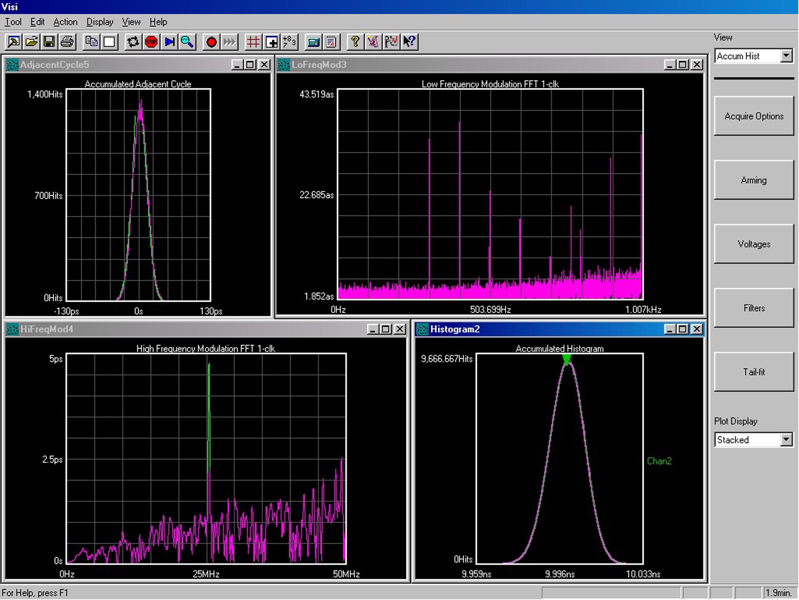This screenshot has width=799, height=600.
Task: Open the Help menu
Action: [x=158, y=22]
